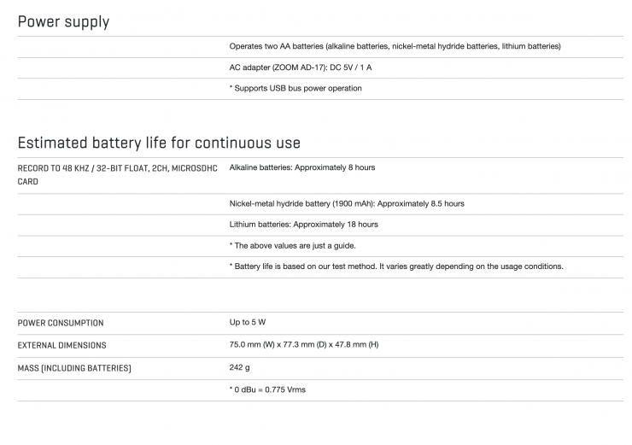Click the Estimated battery life heading
Screen dimensions: 632x445
tap(159, 142)
